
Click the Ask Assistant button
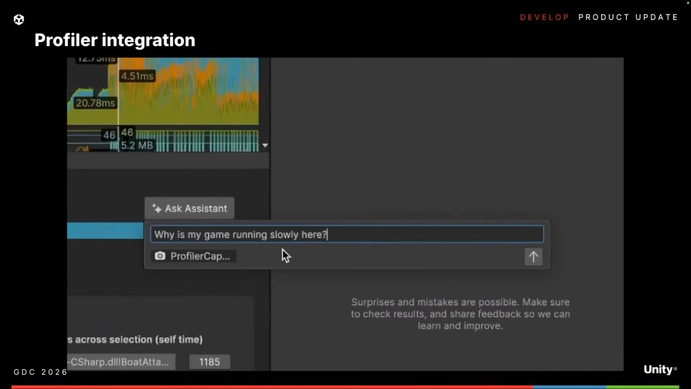coord(189,209)
